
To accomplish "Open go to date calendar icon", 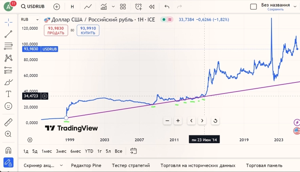I will 133,151.
